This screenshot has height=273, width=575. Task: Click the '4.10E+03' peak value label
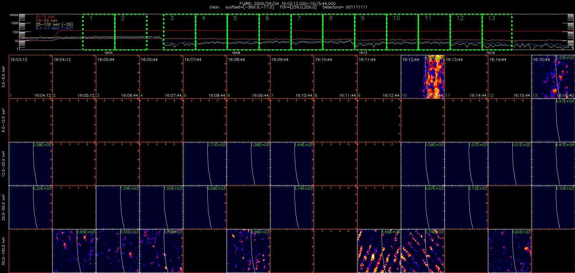pyautogui.click(x=565, y=188)
